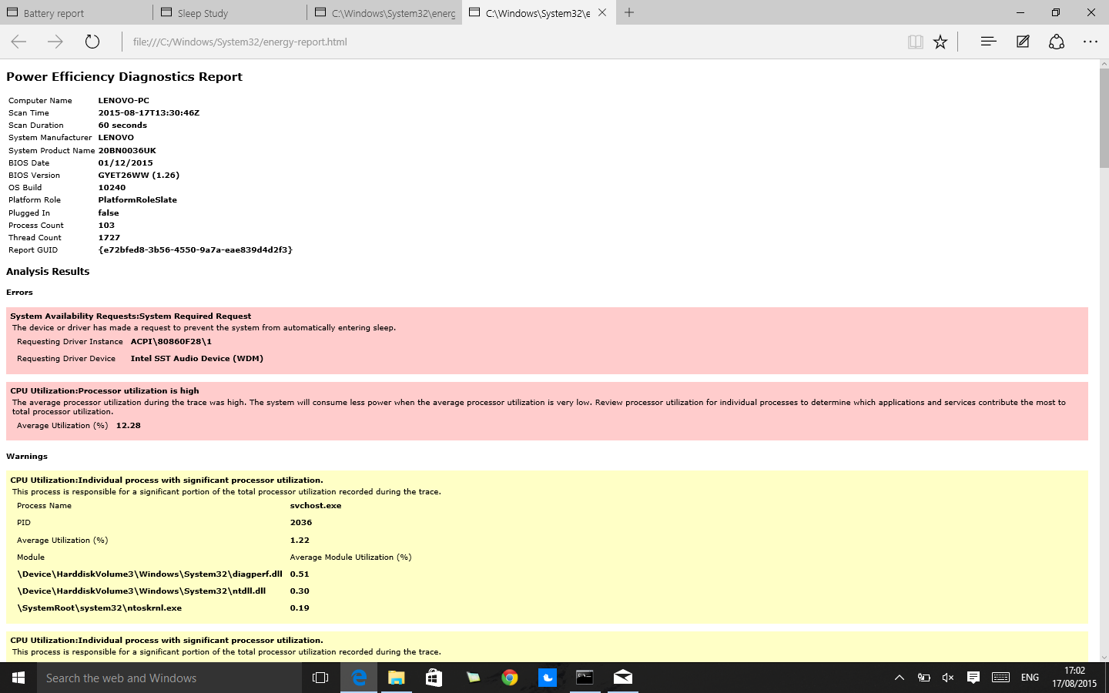Click System Availability Requests error title

click(131, 316)
